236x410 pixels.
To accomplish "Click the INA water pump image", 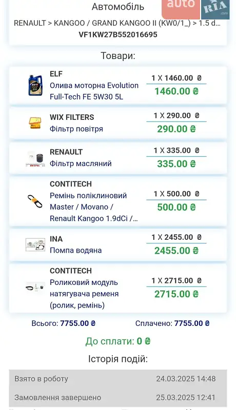I will (35, 245).
